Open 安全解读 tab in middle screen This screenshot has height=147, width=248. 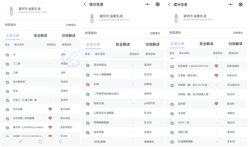pyautogui.click(x=123, y=44)
